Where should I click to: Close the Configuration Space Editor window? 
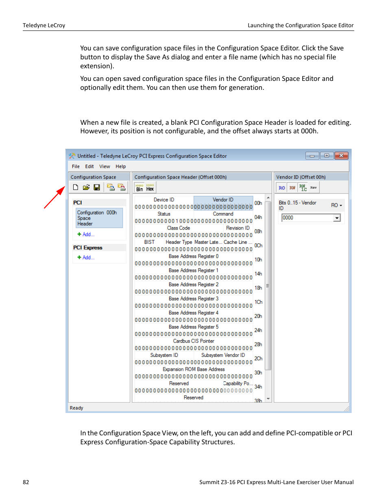coord(341,156)
